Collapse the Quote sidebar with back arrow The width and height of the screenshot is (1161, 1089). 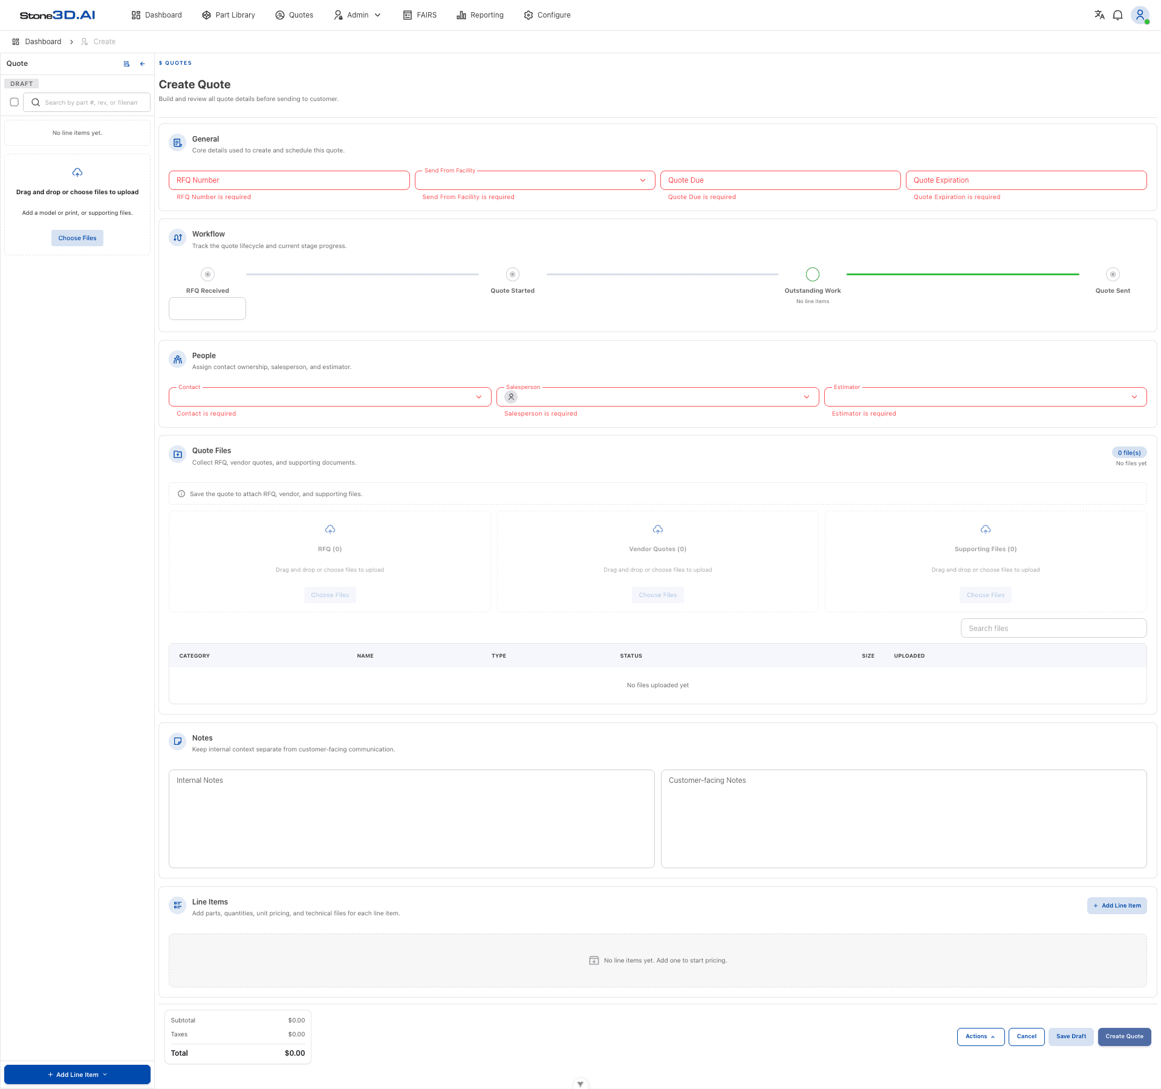pos(143,64)
